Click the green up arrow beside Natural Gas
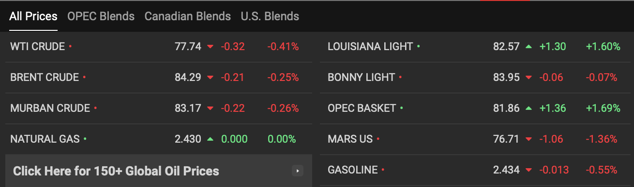 point(210,139)
